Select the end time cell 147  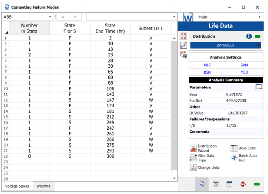[x=110, y=100]
